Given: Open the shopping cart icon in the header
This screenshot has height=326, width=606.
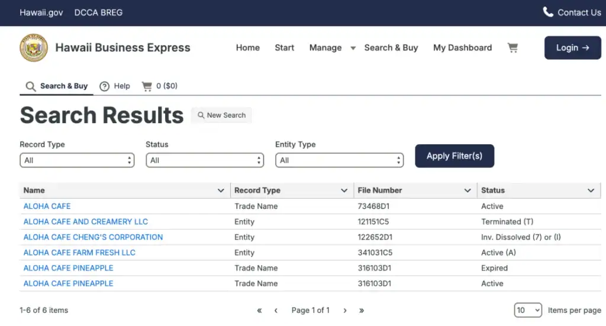Looking at the screenshot, I should [512, 48].
